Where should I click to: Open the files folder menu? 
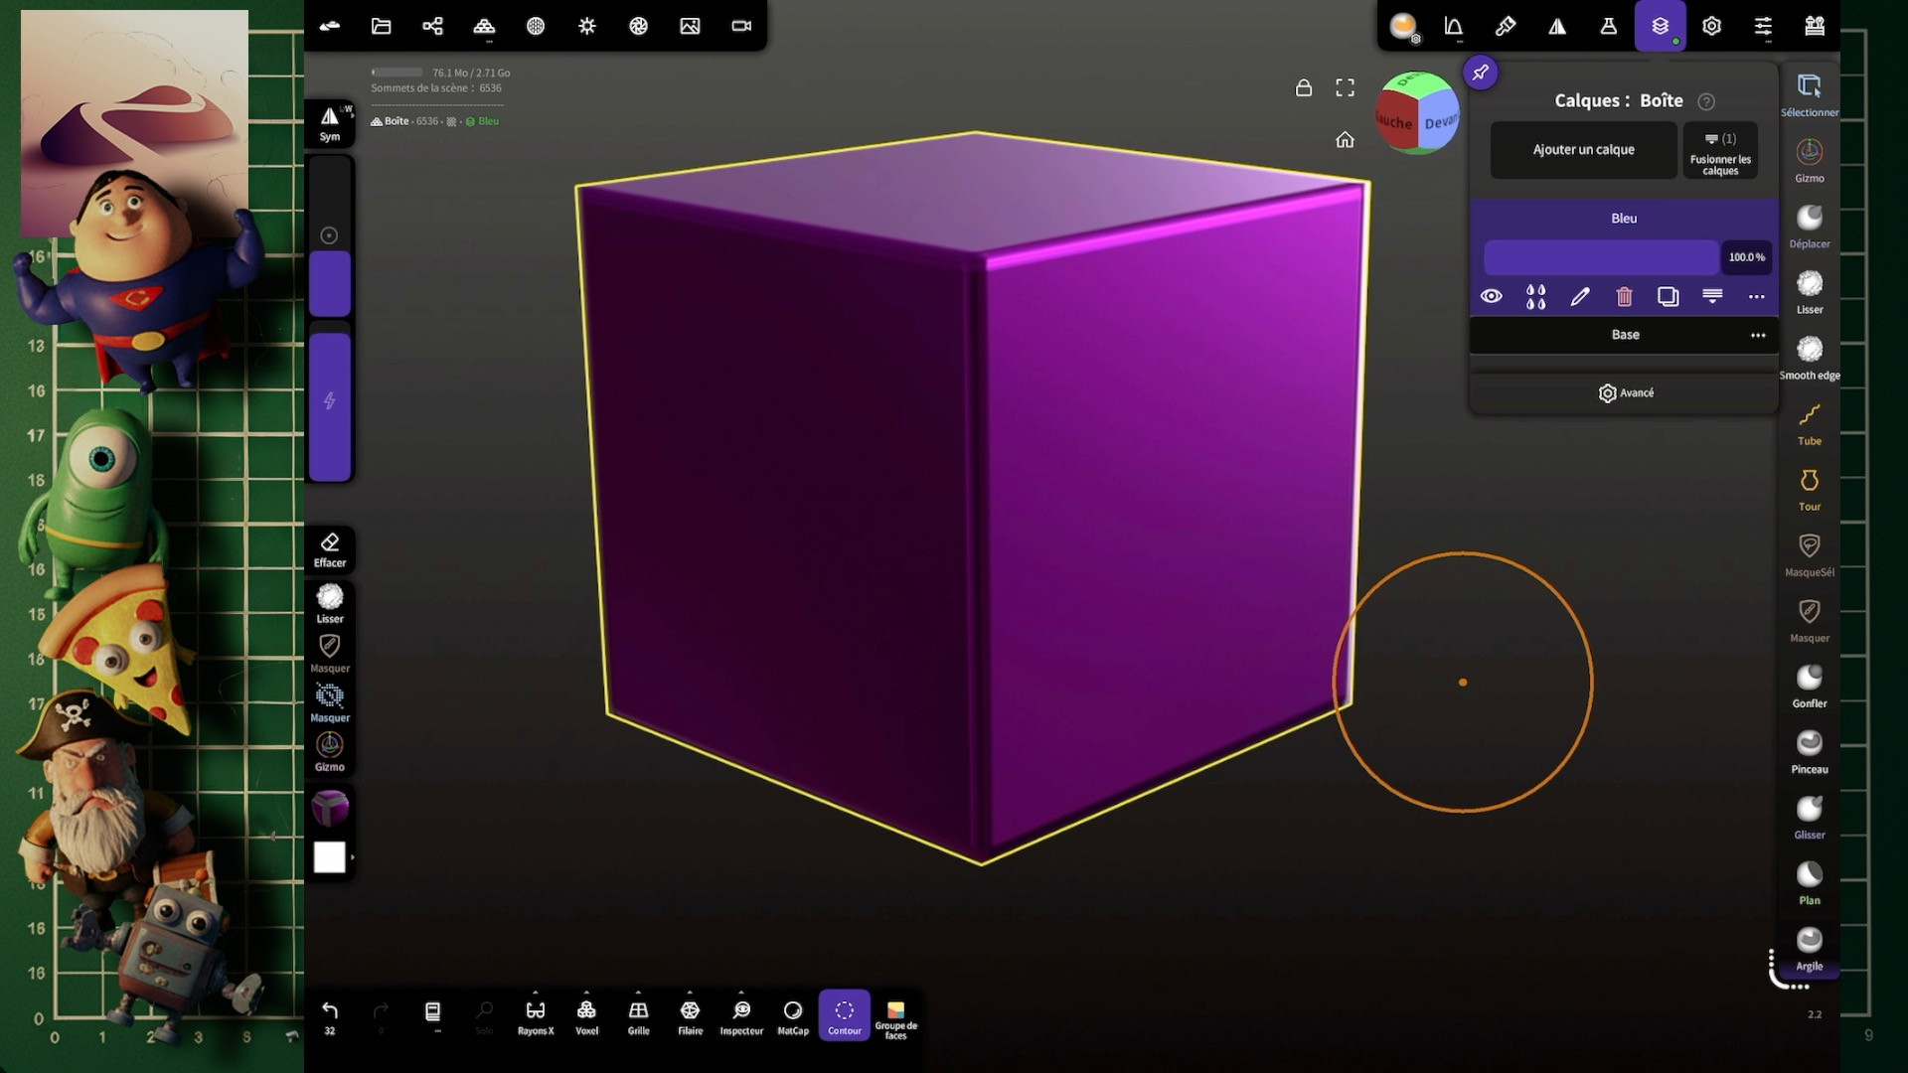381,27
